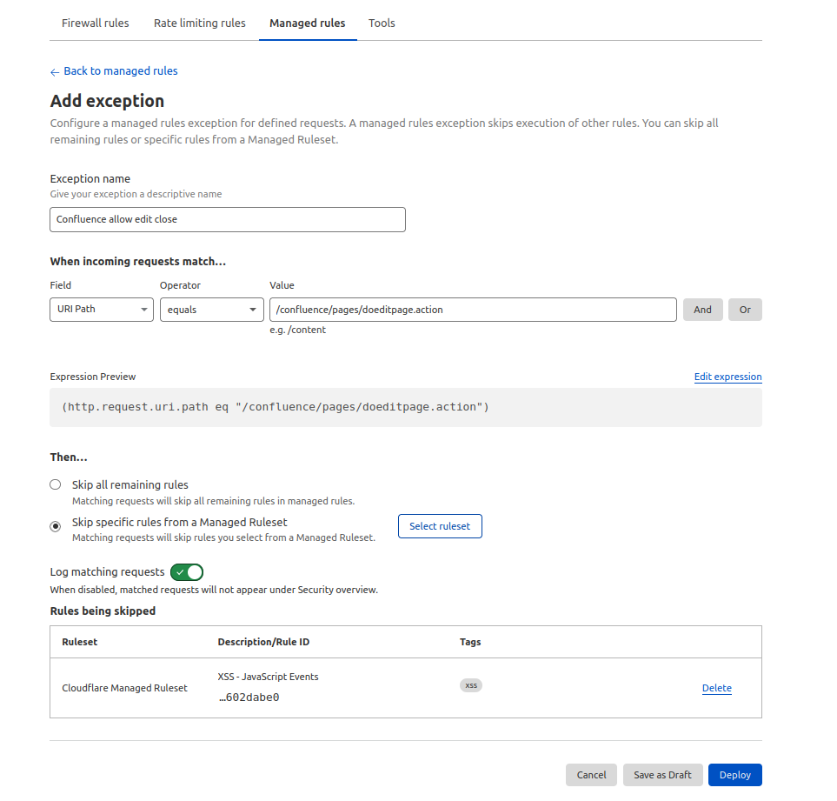Open the equals operator dropdown
The width and height of the screenshot is (837, 801).
(212, 310)
